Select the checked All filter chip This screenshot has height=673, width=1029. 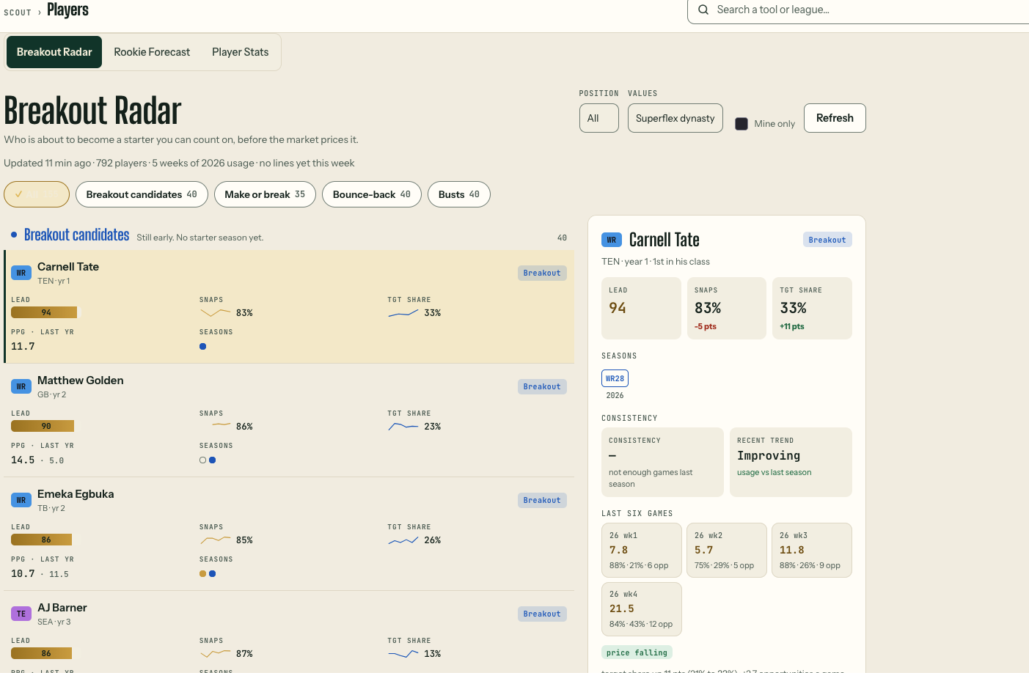coord(37,194)
